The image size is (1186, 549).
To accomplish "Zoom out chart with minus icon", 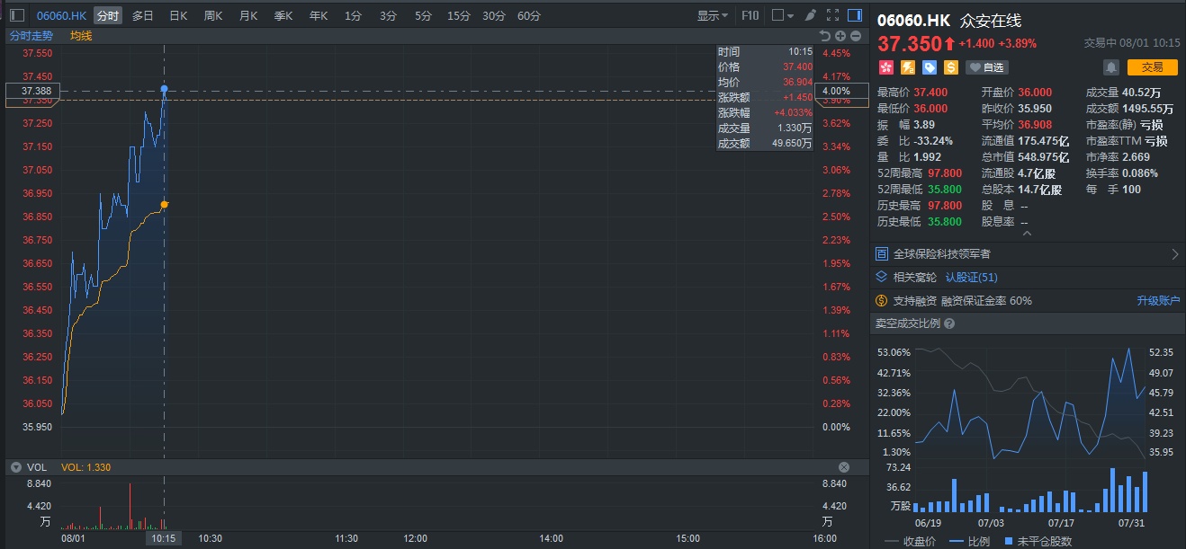I will pos(854,36).
